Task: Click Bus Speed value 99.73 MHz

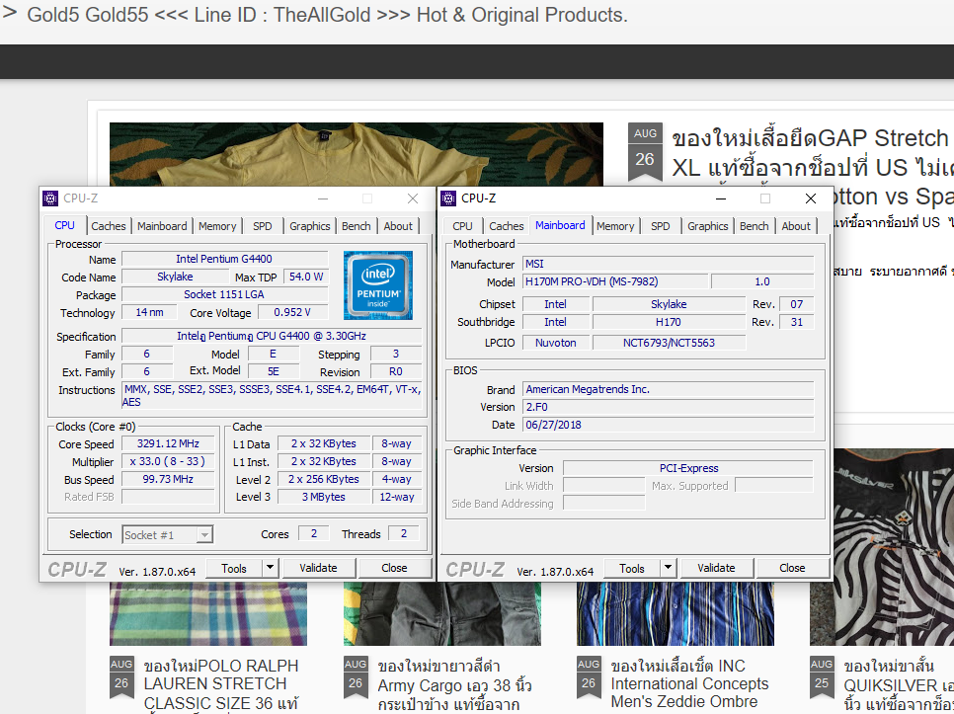Action: 168,479
